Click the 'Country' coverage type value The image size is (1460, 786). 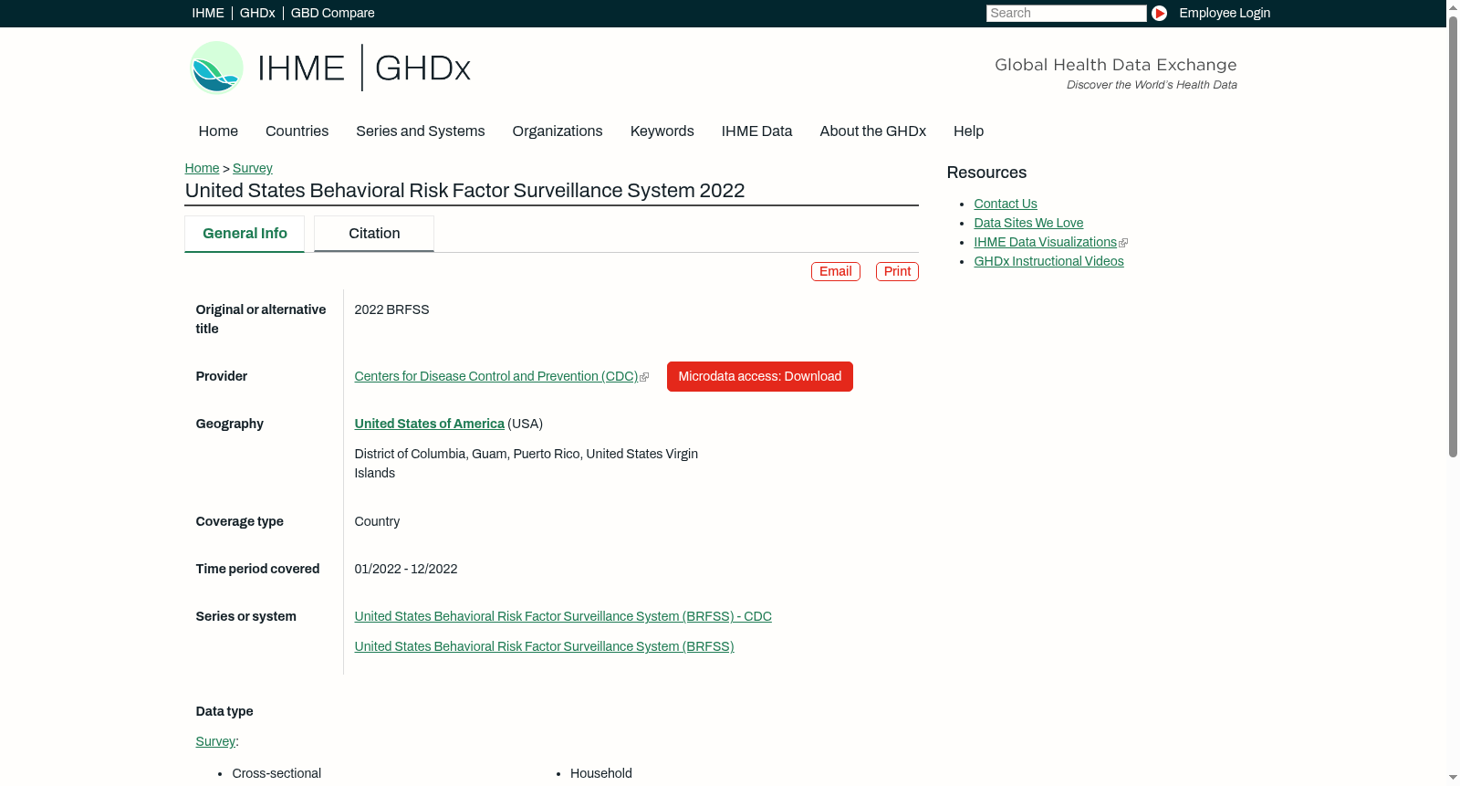(x=377, y=521)
